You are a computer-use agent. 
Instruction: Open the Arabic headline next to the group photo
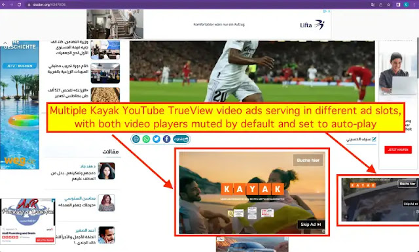click(x=68, y=69)
